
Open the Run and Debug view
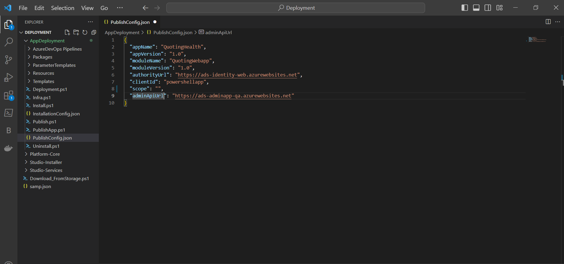tap(9, 77)
